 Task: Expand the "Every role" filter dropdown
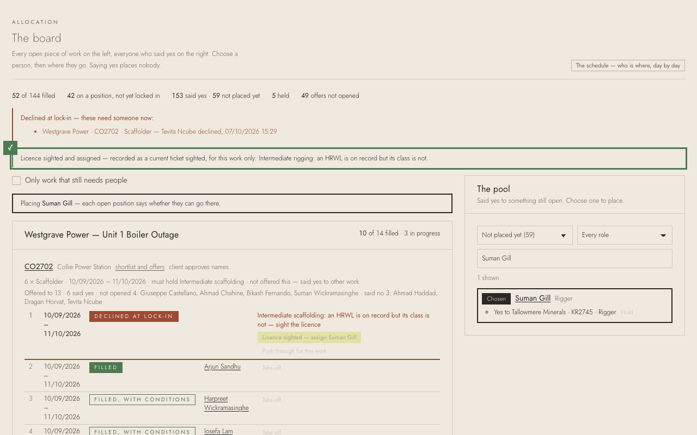(x=625, y=235)
